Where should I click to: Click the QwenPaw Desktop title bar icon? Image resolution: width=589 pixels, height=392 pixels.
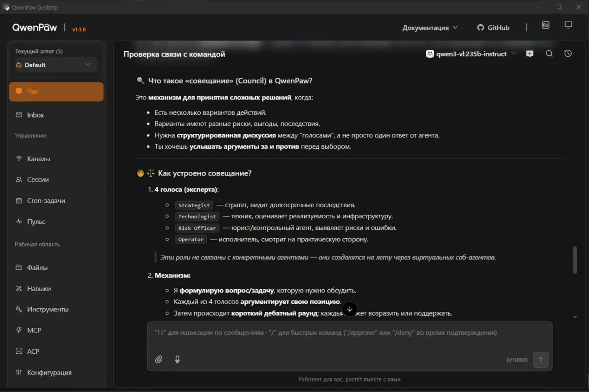click(6, 7)
